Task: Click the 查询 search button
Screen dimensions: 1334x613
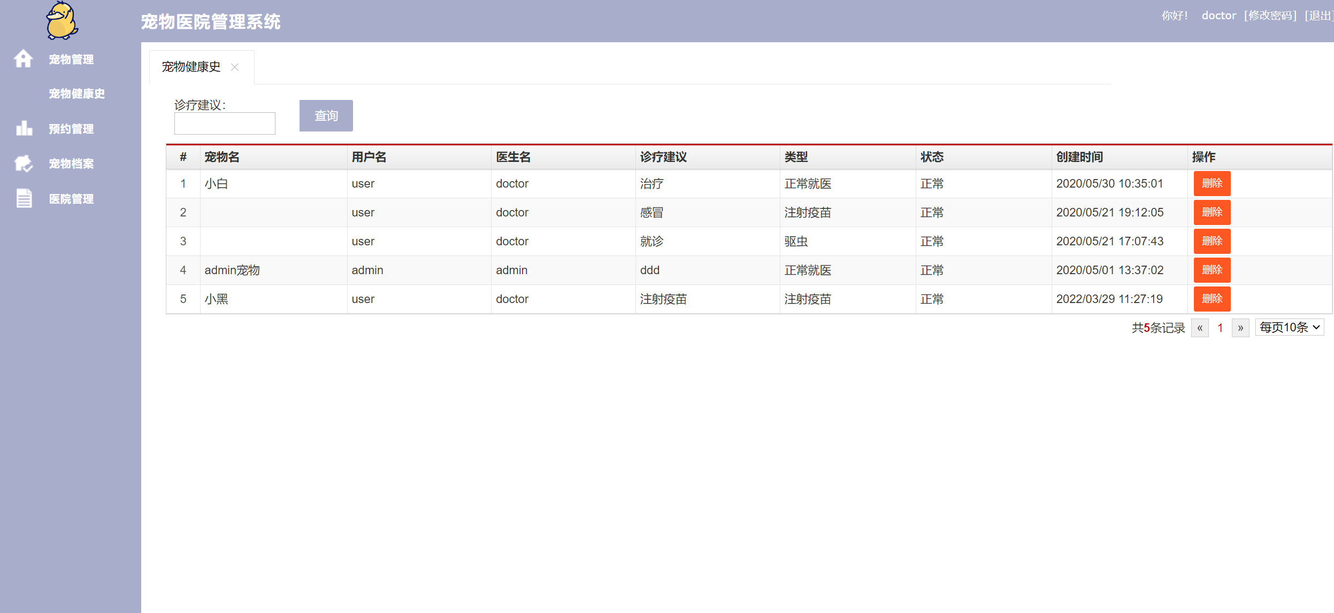Action: pyautogui.click(x=326, y=115)
